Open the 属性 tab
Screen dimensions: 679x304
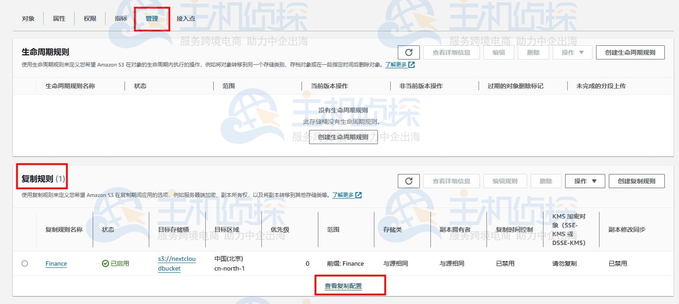[x=58, y=19]
